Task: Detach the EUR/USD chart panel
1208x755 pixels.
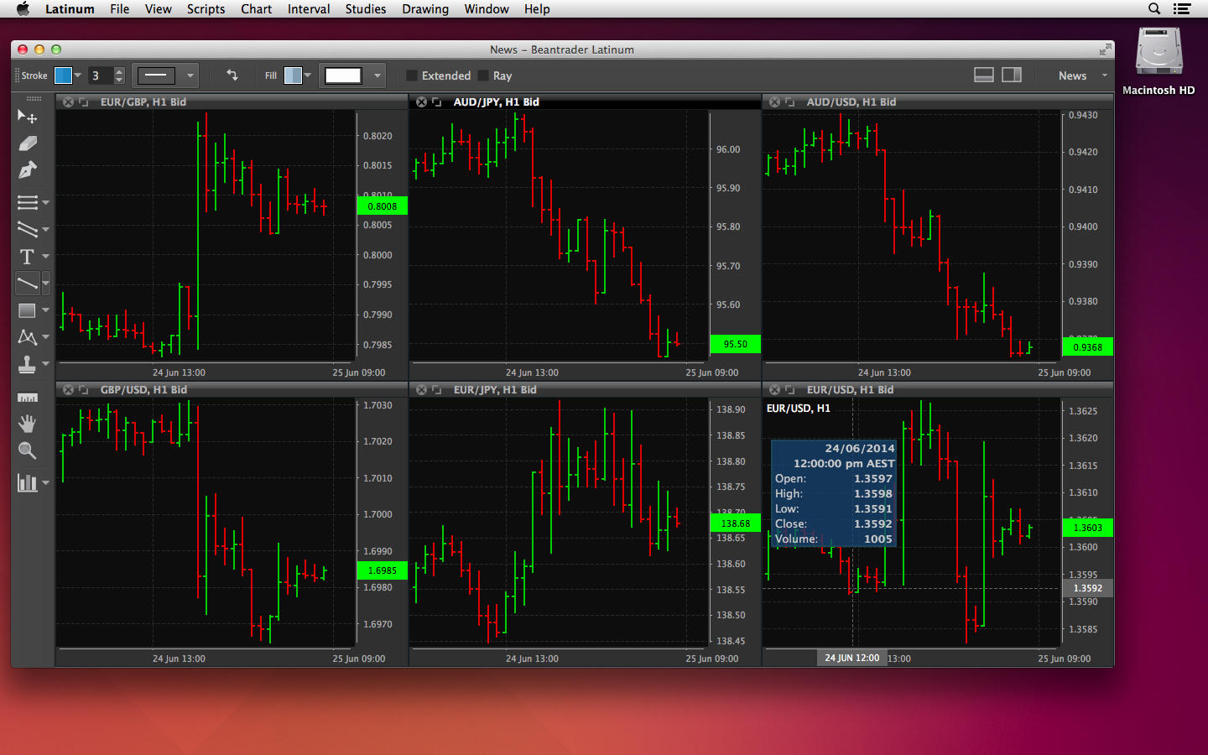Action: [789, 390]
